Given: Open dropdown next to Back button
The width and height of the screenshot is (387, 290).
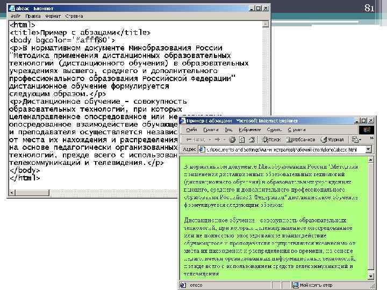Looking at the screenshot, I should click(210, 140).
